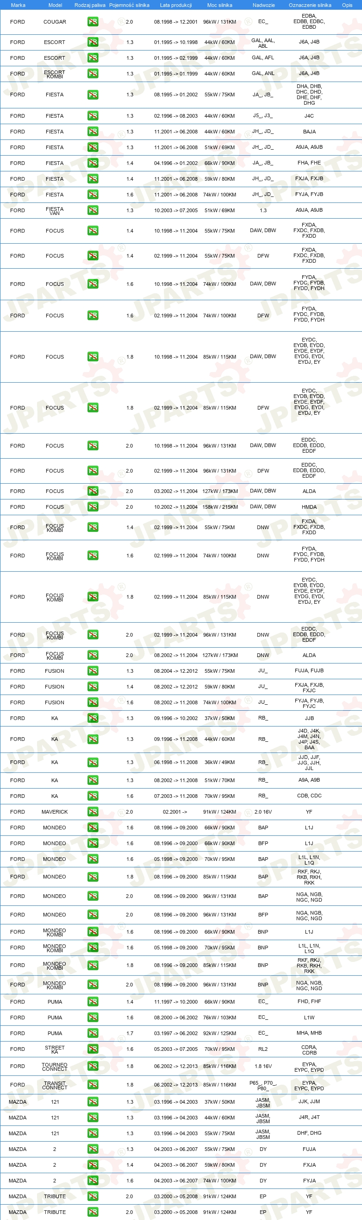This screenshot has height=1220, width=362.
Task: Click the Lata produkcji column header
Action: 176,5
